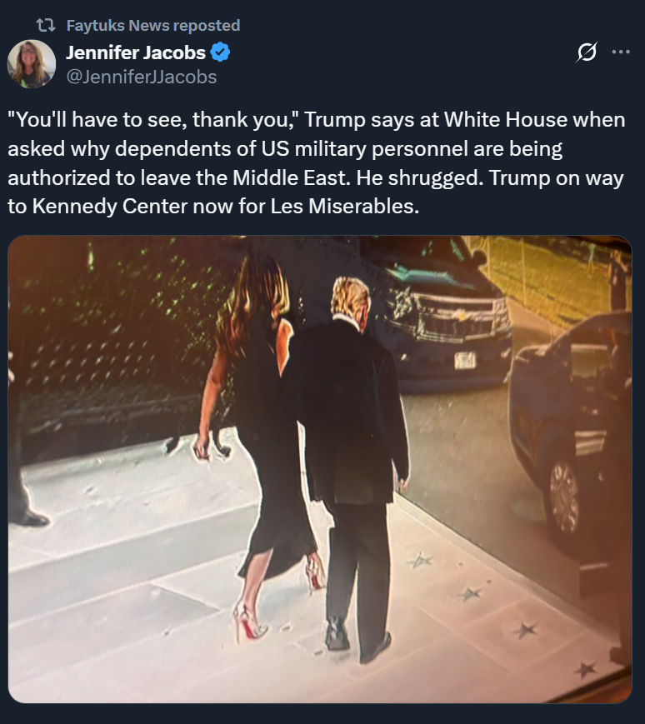The height and width of the screenshot is (724, 645).
Task: Click a star marking on the pavement in the photo
Action: tap(526, 629)
